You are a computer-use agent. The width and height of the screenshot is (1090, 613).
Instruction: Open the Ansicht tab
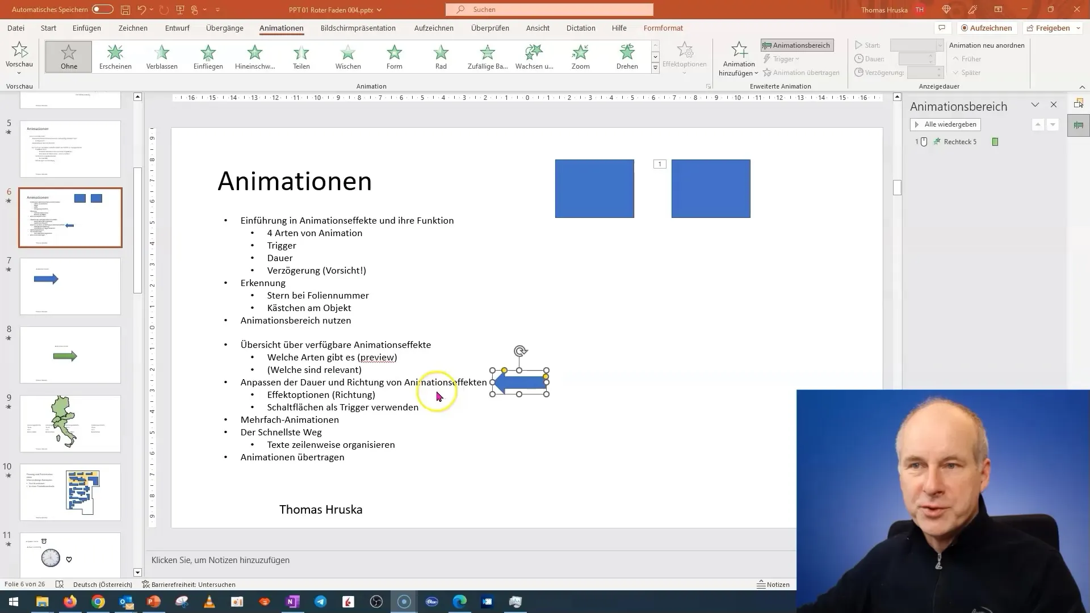click(x=538, y=28)
